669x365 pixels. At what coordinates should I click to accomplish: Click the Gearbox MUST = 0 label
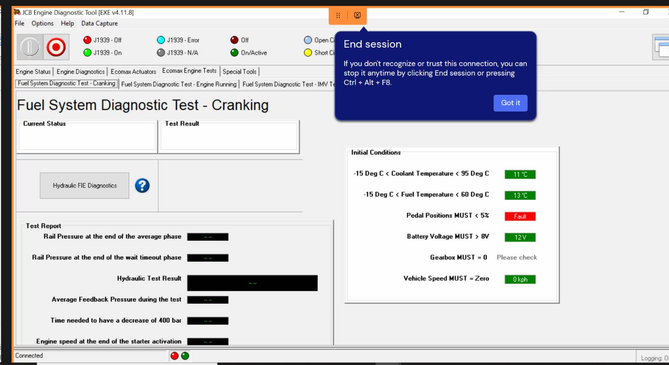[x=459, y=258]
